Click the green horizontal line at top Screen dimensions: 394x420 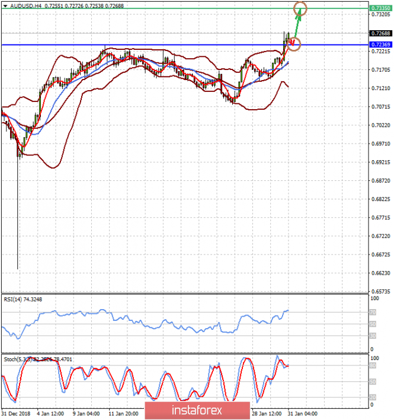pyautogui.click(x=148, y=8)
